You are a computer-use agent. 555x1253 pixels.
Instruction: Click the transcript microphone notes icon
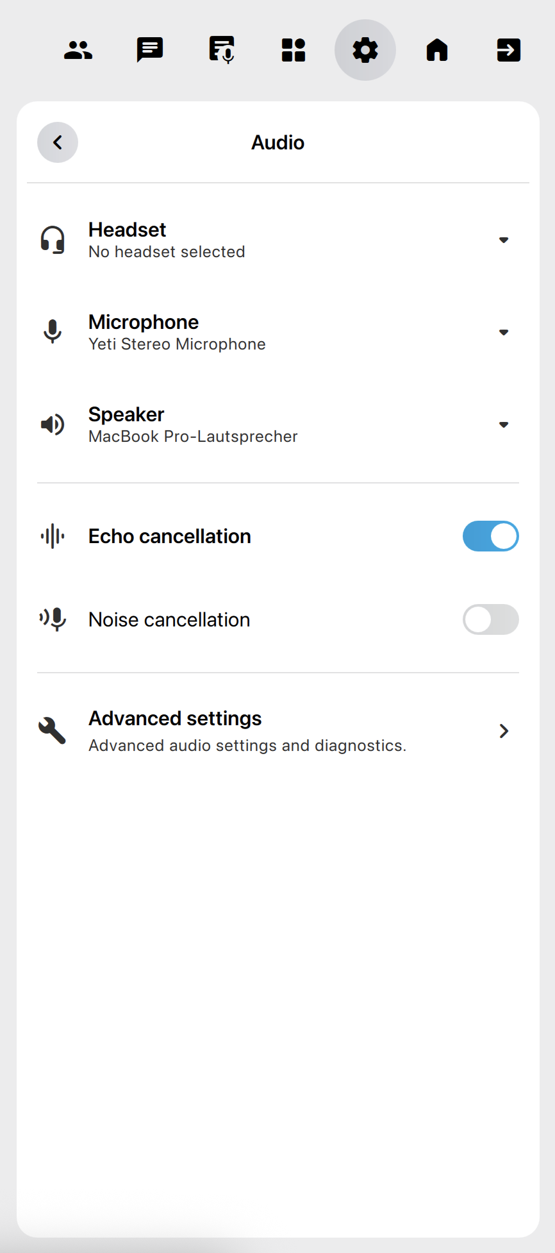tap(222, 50)
